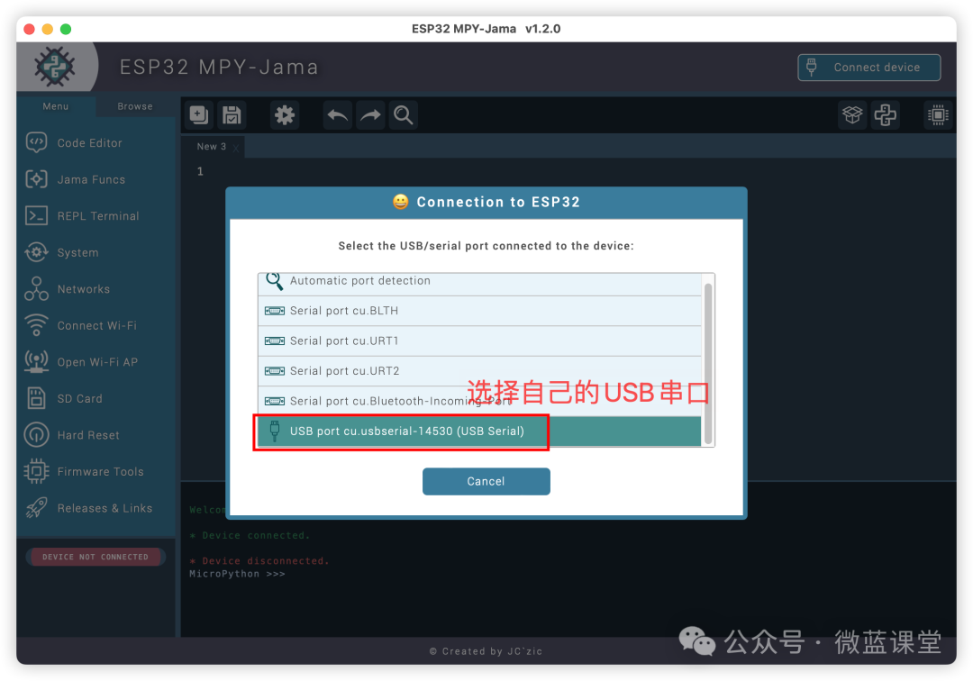The height and width of the screenshot is (681, 973).
Task: Select the New 3 editor tab
Action: [x=212, y=146]
